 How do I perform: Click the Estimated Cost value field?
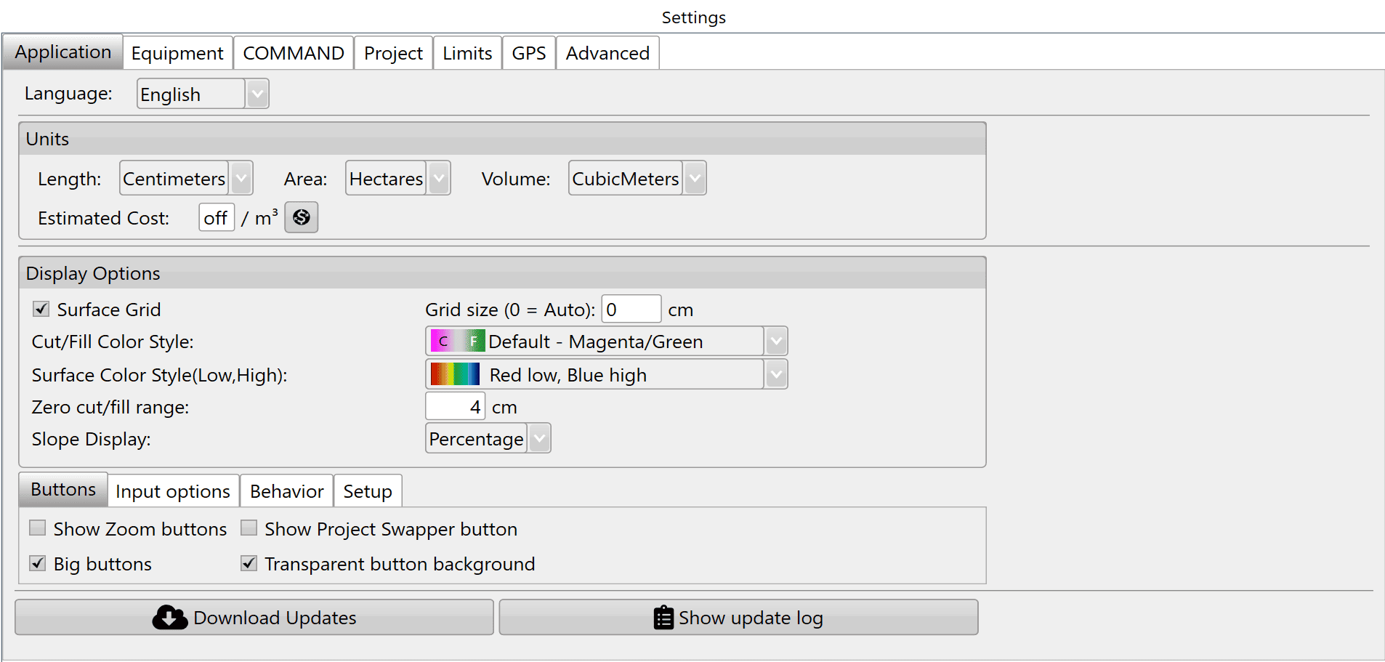coord(217,217)
